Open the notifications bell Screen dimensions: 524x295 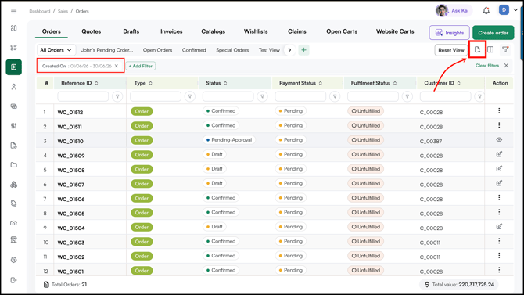click(486, 11)
